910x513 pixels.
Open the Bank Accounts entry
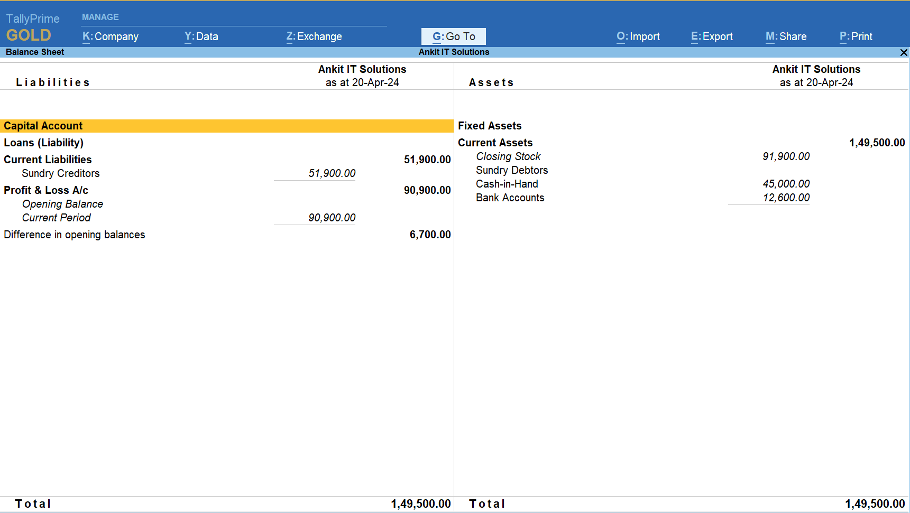click(x=510, y=198)
